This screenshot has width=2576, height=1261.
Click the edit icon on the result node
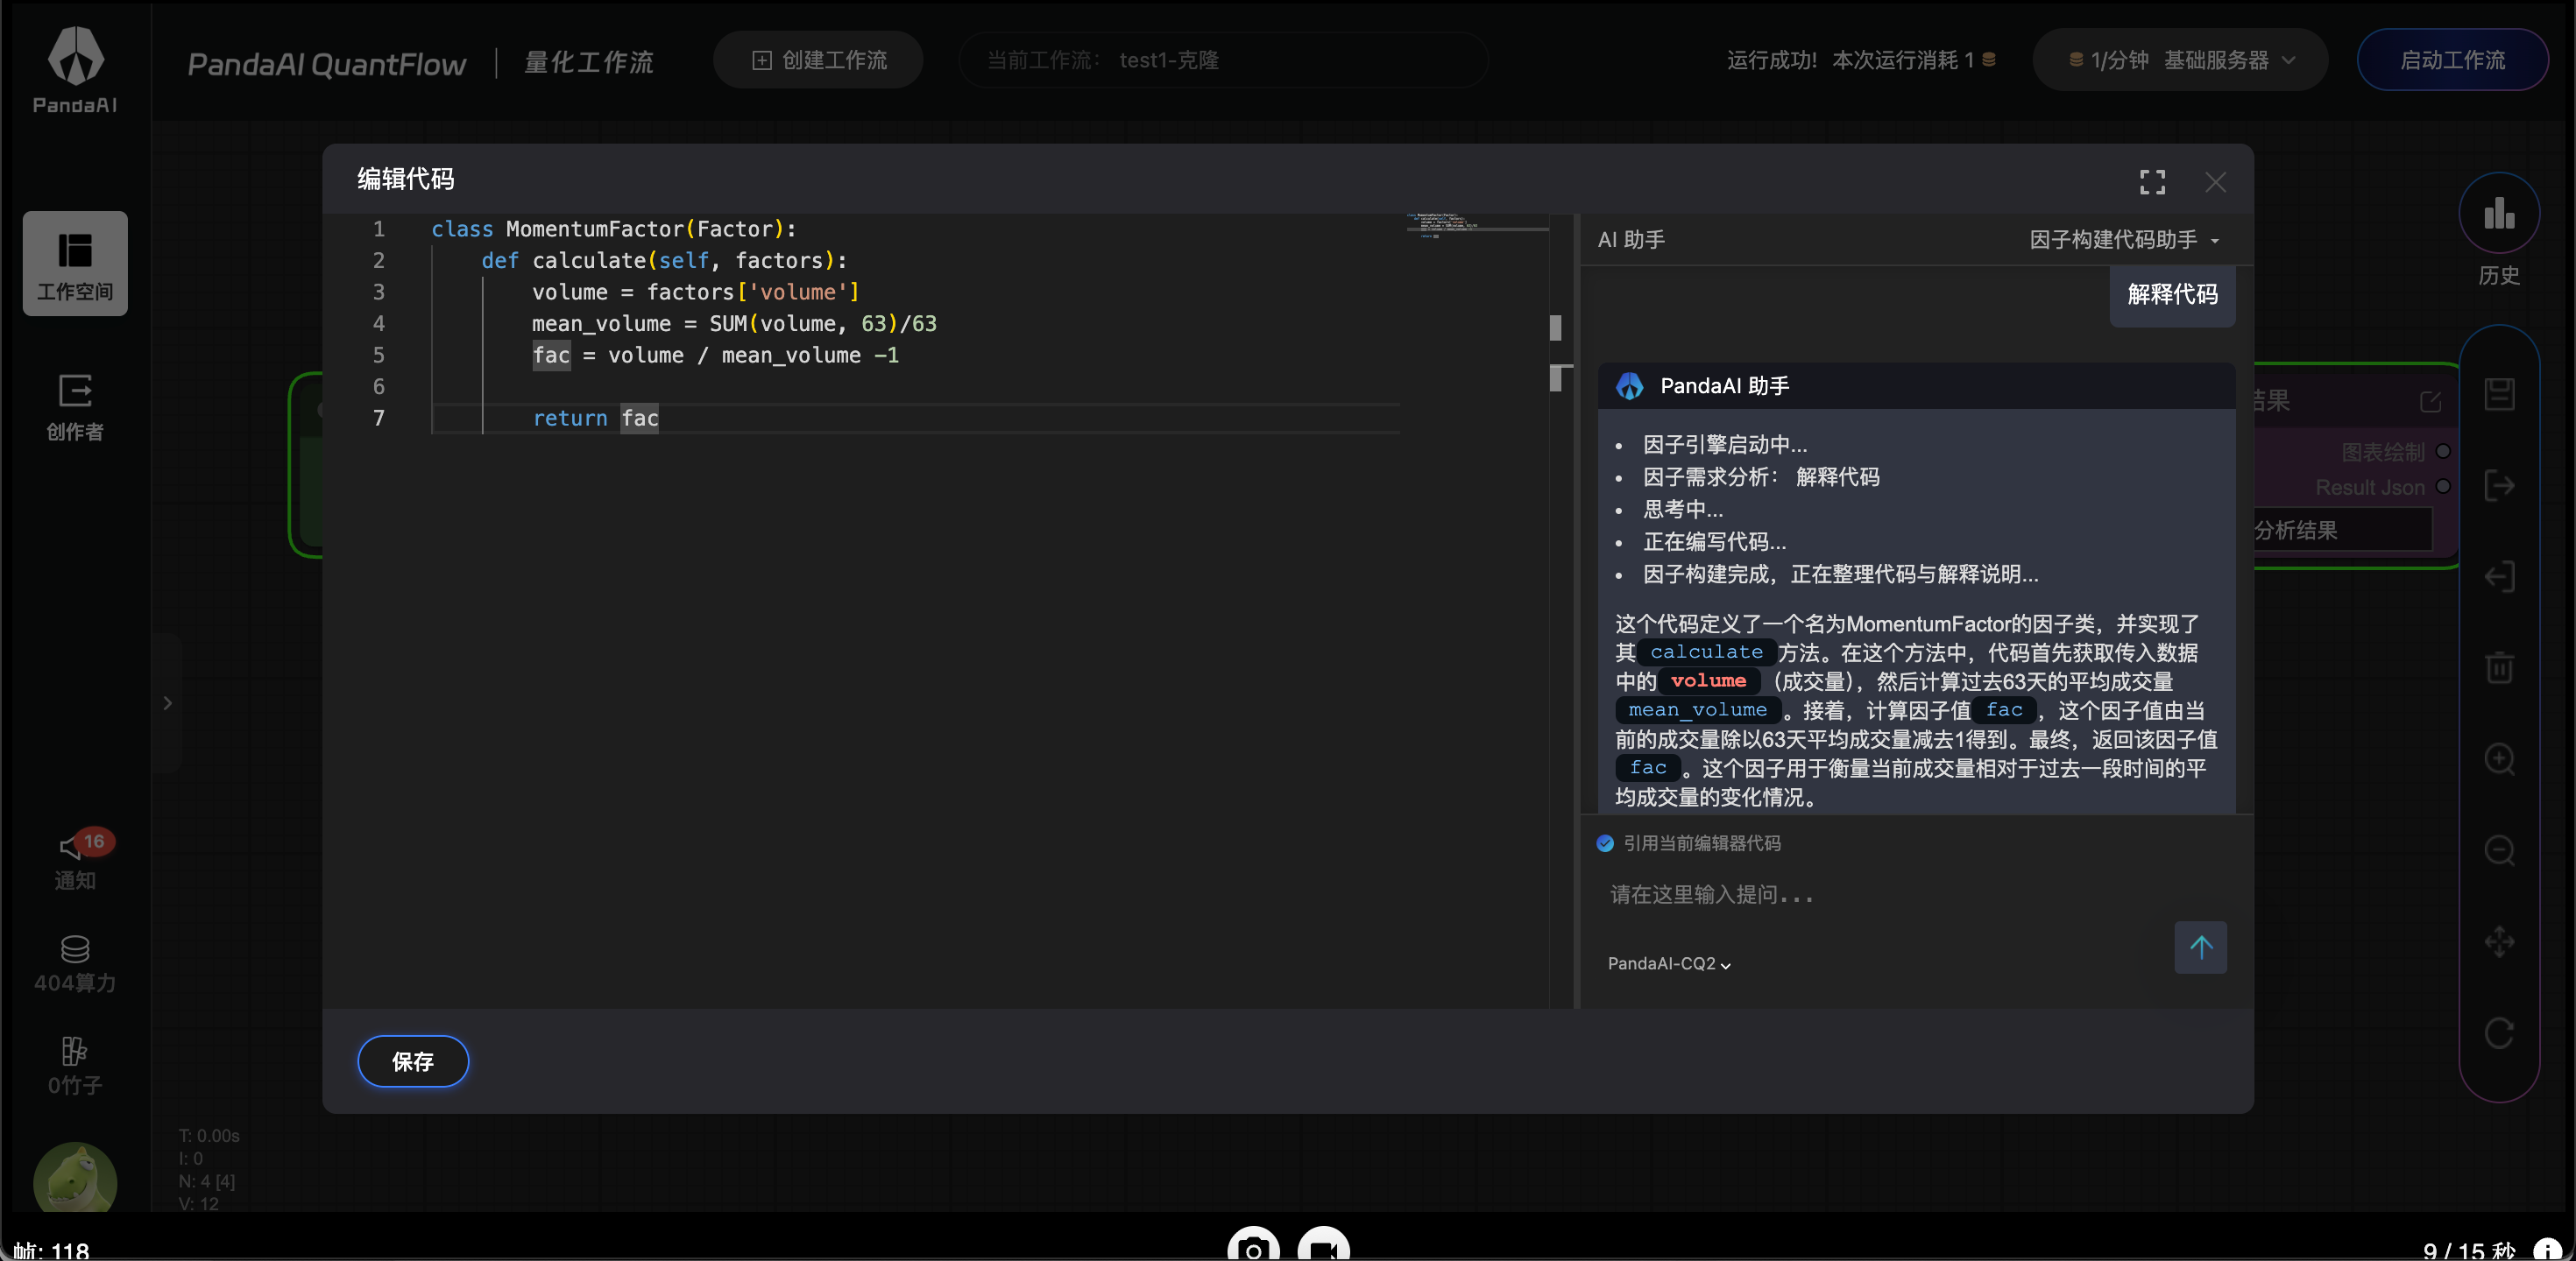(x=2430, y=401)
